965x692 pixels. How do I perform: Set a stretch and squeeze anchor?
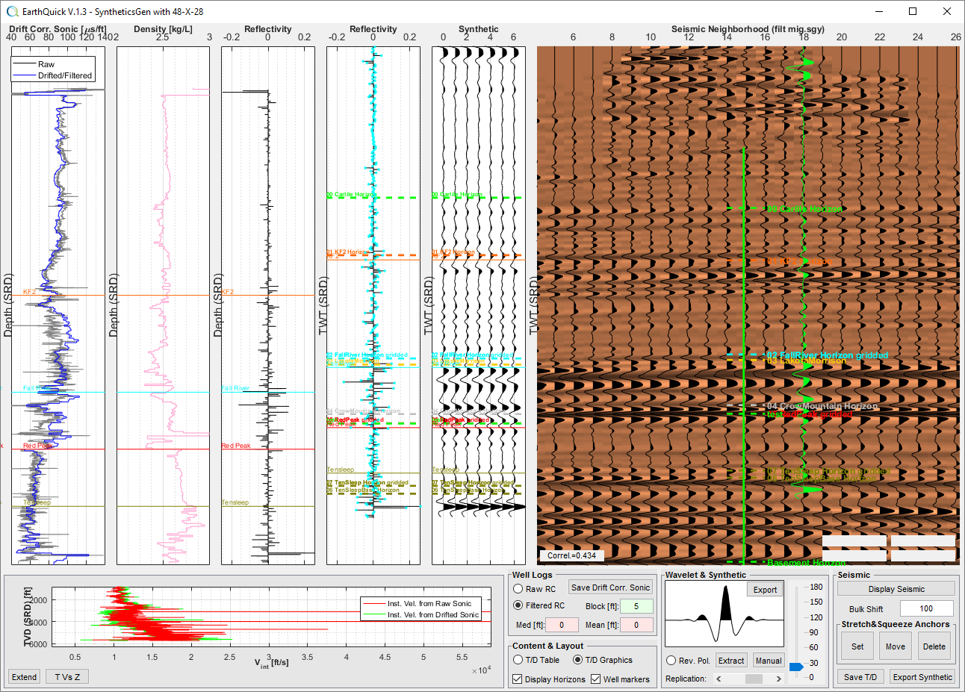(x=857, y=646)
